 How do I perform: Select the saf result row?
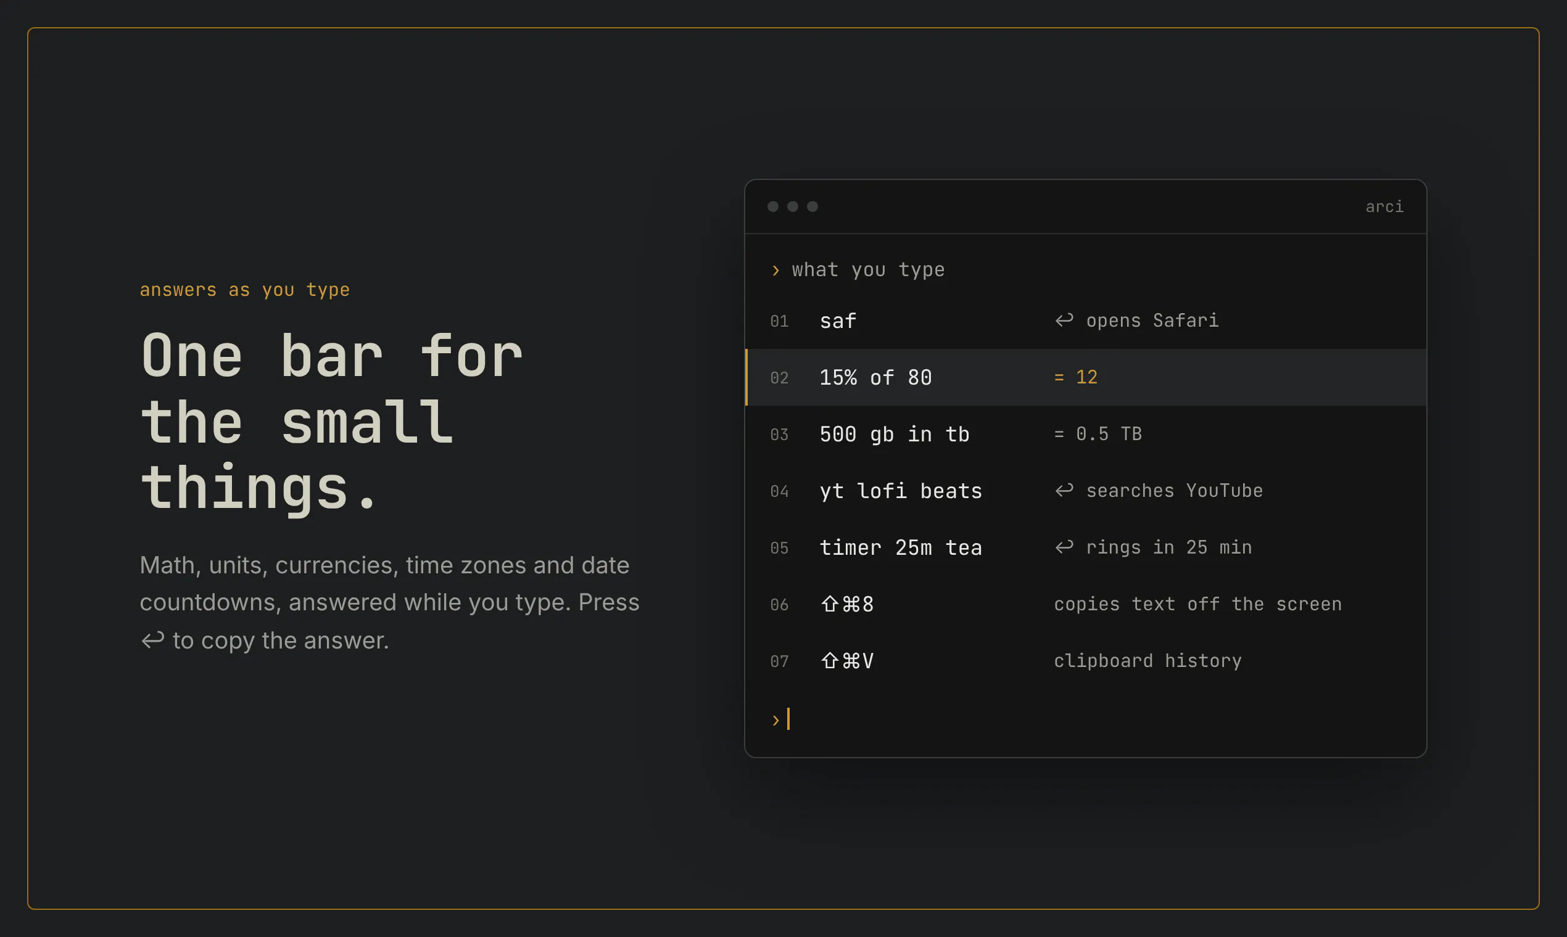[x=1086, y=321]
